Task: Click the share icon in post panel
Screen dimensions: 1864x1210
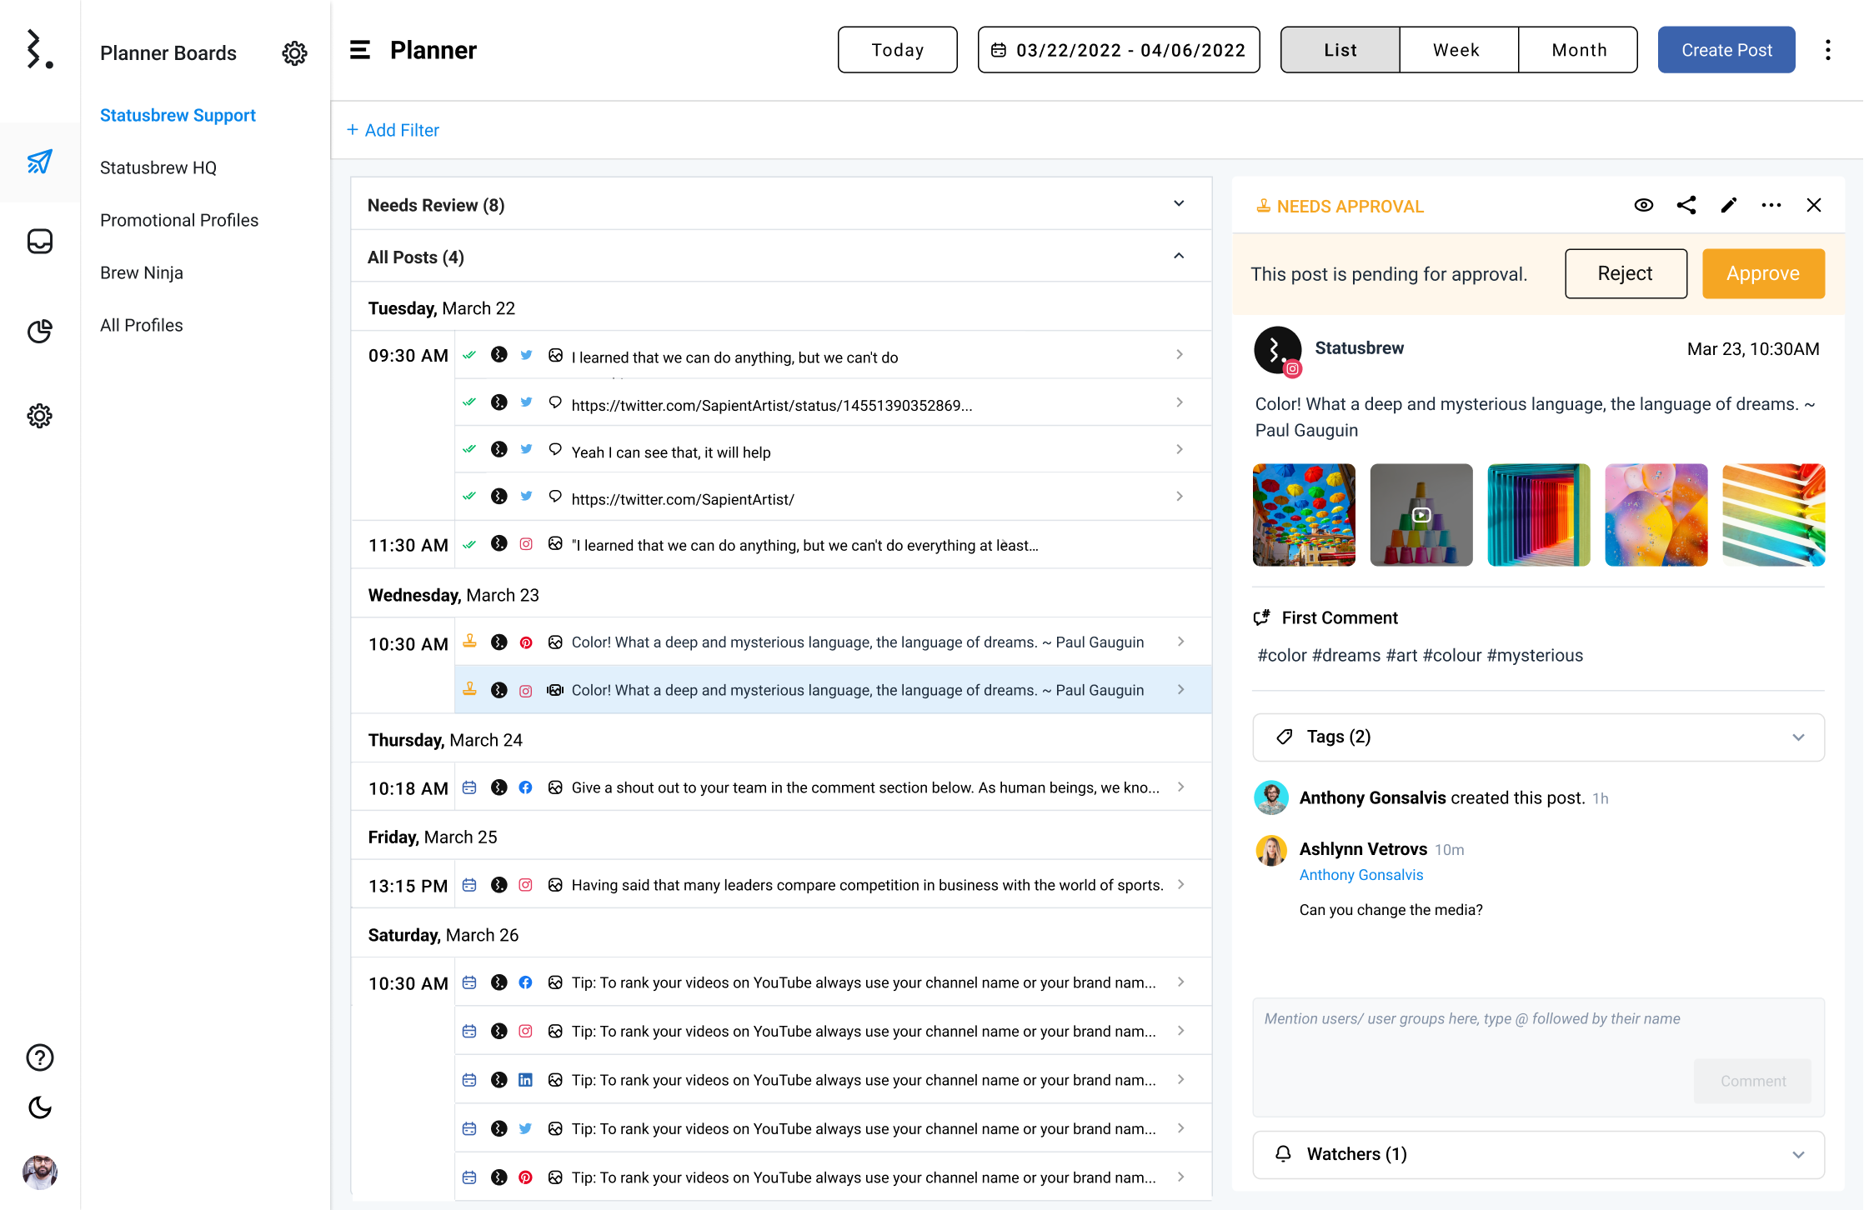Action: coord(1686,206)
